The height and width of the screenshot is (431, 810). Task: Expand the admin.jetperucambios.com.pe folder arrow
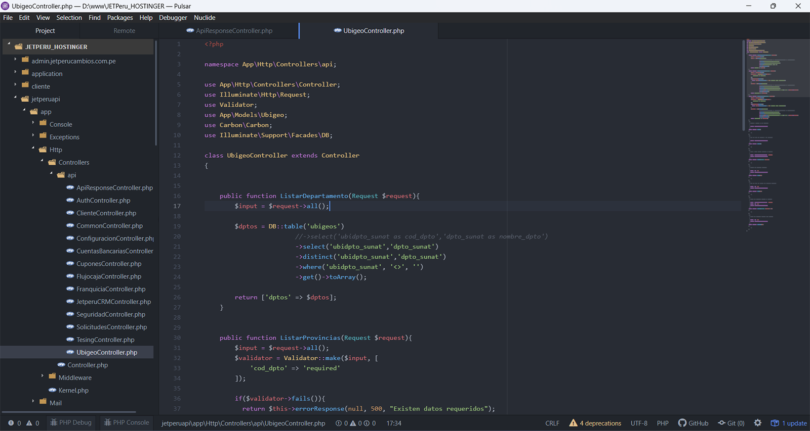coord(15,60)
